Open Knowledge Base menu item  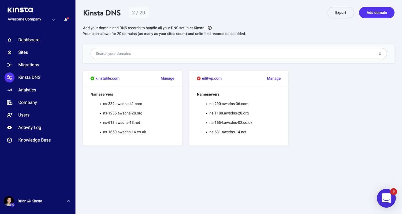34,140
